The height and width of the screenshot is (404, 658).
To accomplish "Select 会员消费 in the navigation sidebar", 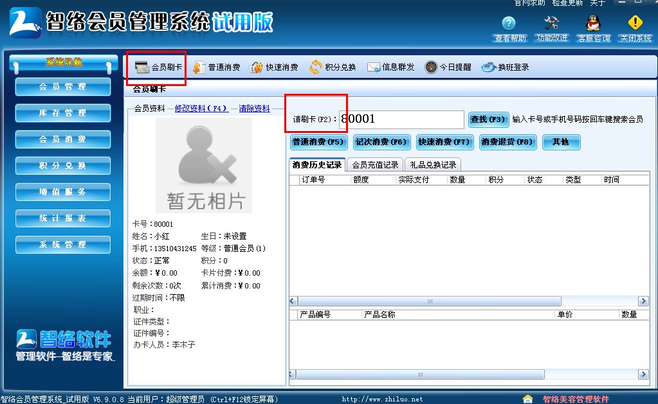I will click(63, 139).
